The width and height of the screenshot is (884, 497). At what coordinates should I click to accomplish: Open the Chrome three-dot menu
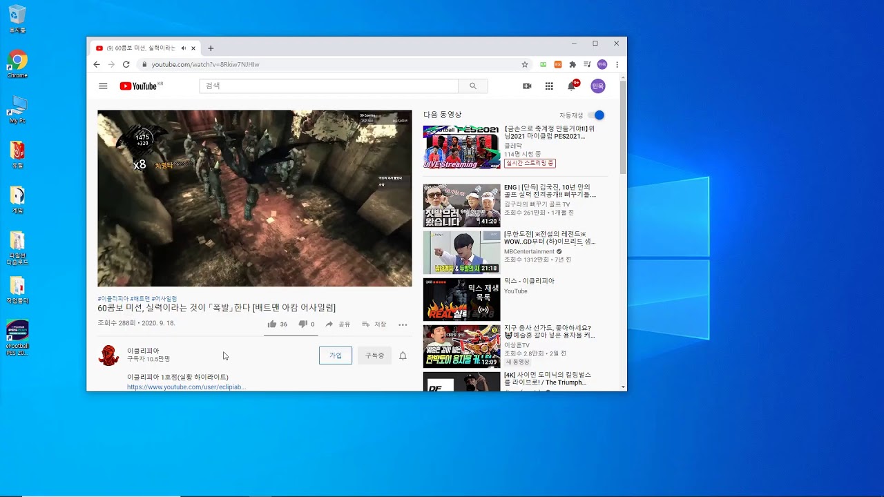coord(617,64)
